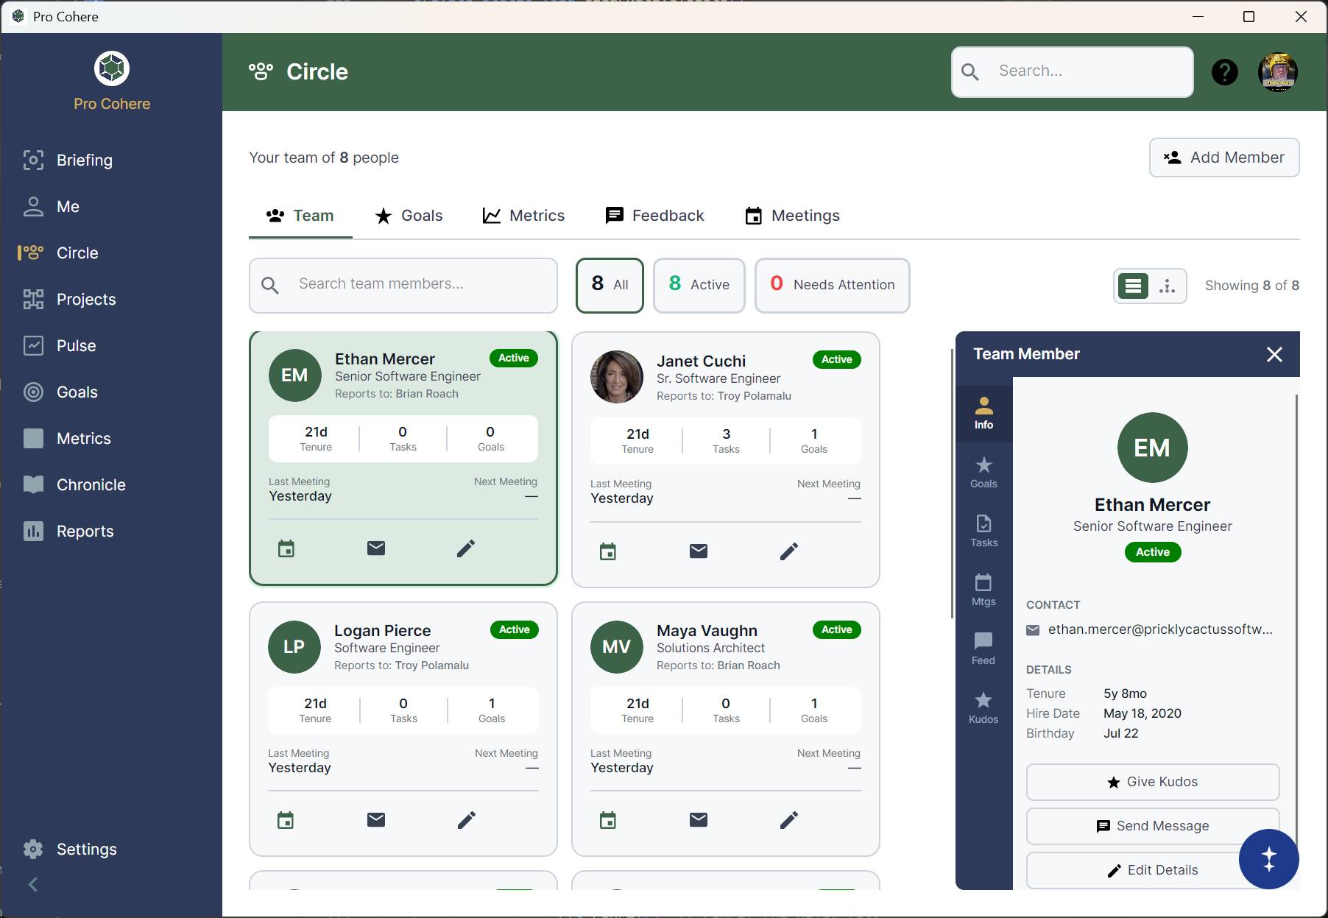Switch to compact list view layout
The height and width of the screenshot is (918, 1328).
pyautogui.click(x=1132, y=286)
